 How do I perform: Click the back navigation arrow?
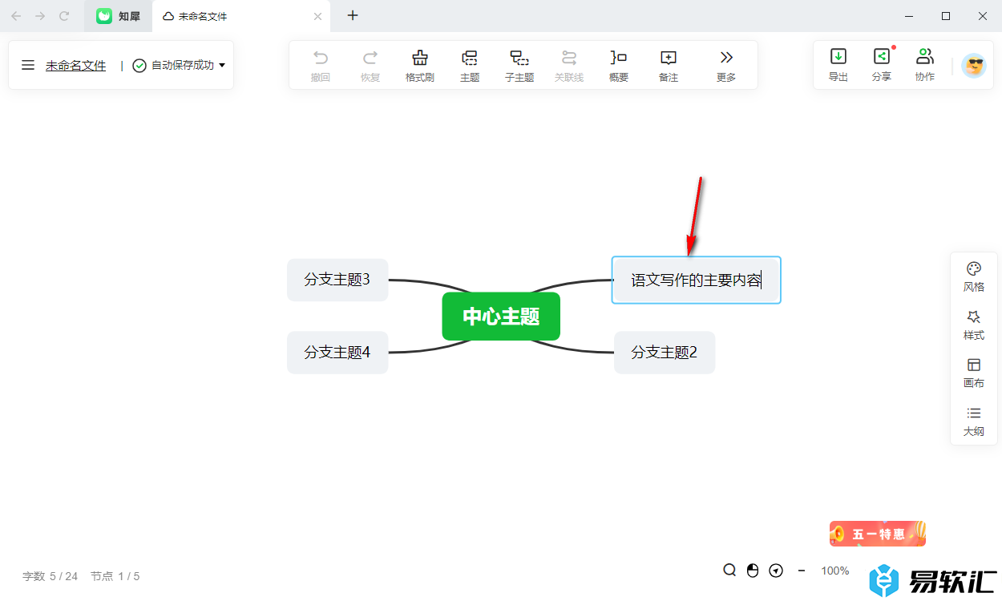point(16,16)
